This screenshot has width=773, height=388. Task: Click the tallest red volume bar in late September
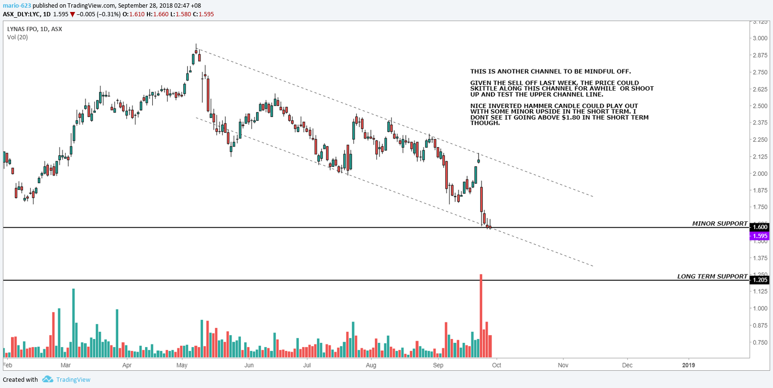481,316
